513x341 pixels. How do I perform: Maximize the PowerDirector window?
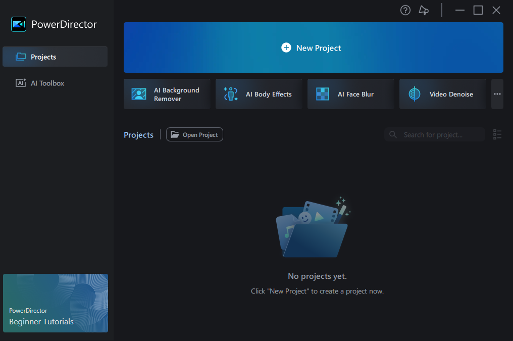tap(478, 11)
